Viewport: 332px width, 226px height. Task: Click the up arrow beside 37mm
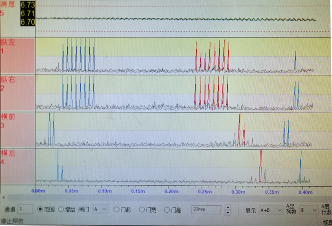[228, 207]
